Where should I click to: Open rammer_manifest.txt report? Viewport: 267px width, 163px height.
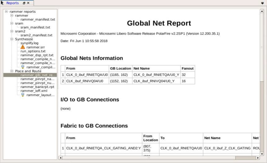tap(38, 20)
